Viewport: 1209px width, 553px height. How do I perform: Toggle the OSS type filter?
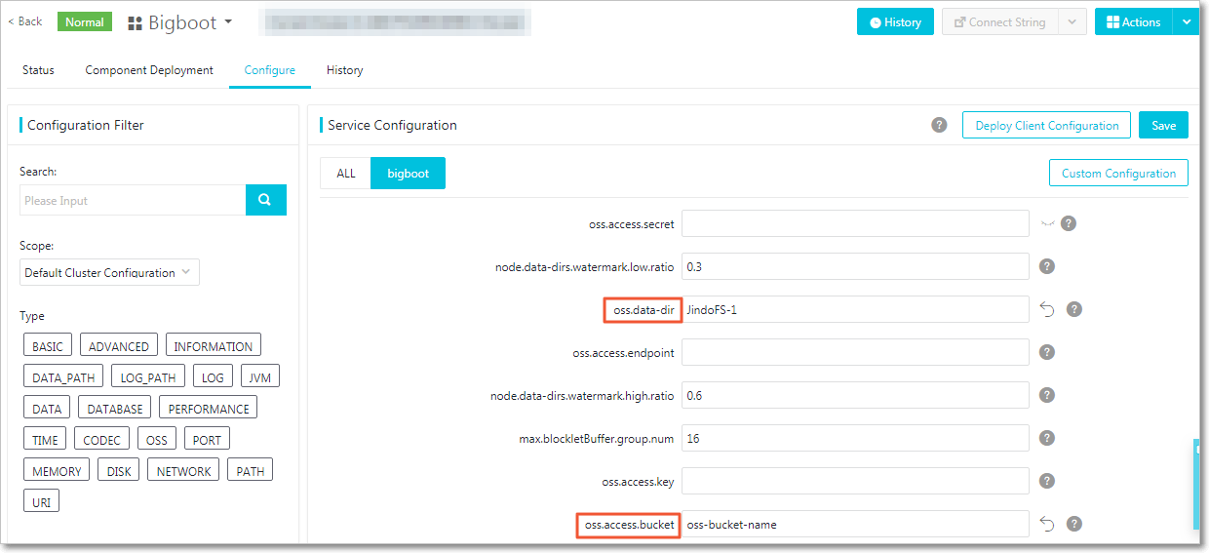coord(157,440)
